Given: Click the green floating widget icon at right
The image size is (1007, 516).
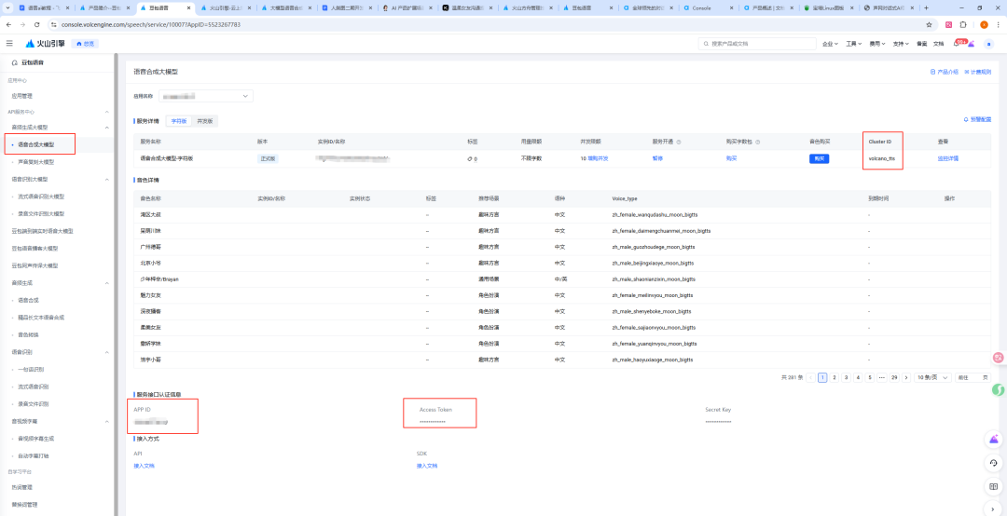Looking at the screenshot, I should [x=998, y=389].
